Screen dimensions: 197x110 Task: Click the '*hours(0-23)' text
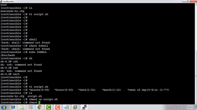tap(64, 90)
